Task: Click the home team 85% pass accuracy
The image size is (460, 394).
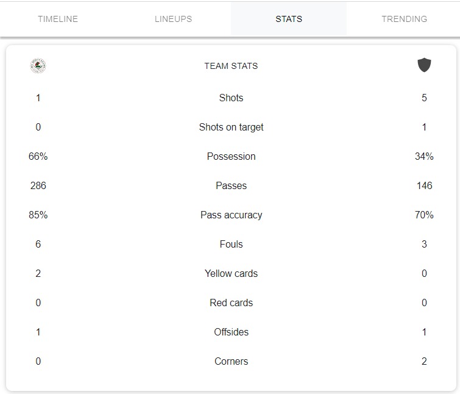Action: [38, 215]
